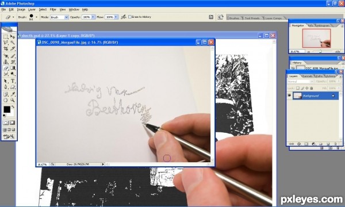345x207 pixels.
Task: Select the Notes tool
Action: (6, 94)
